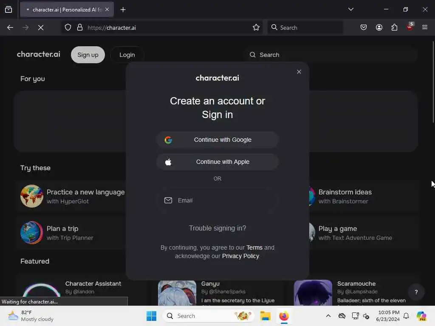Viewport: 435px width, 326px height.
Task: Open the Privacy Policy link
Action: (240, 256)
